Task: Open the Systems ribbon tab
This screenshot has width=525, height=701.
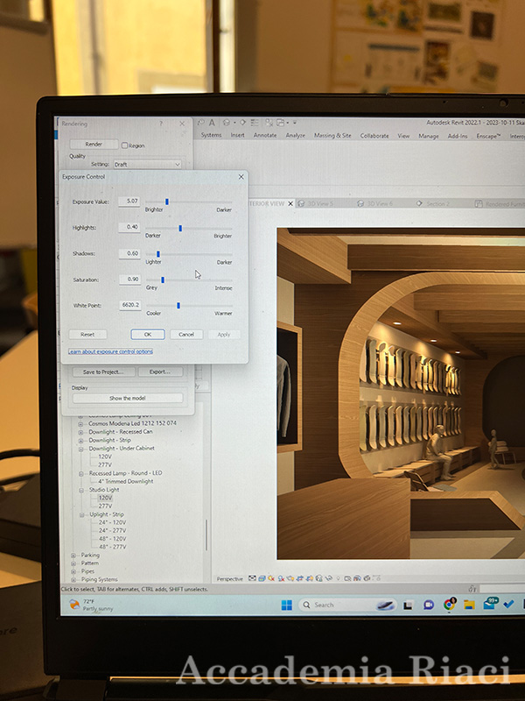Action: [x=211, y=135]
